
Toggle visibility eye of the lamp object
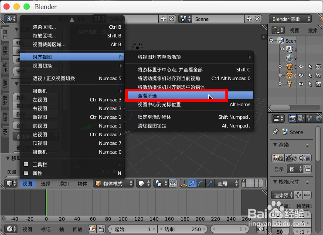pos(301,84)
